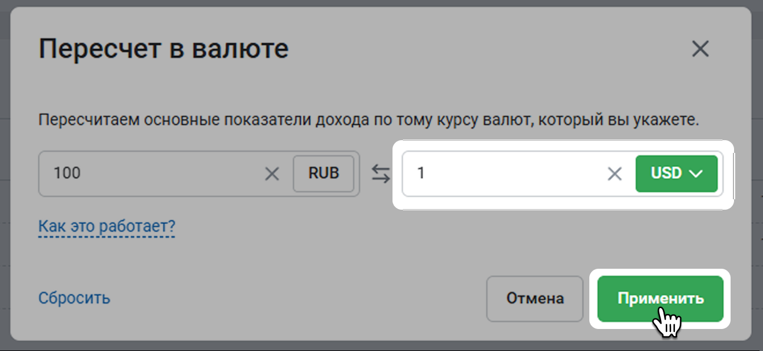Select the USD label in the green selector
Image resolution: width=763 pixels, height=351 pixels.
tap(666, 174)
